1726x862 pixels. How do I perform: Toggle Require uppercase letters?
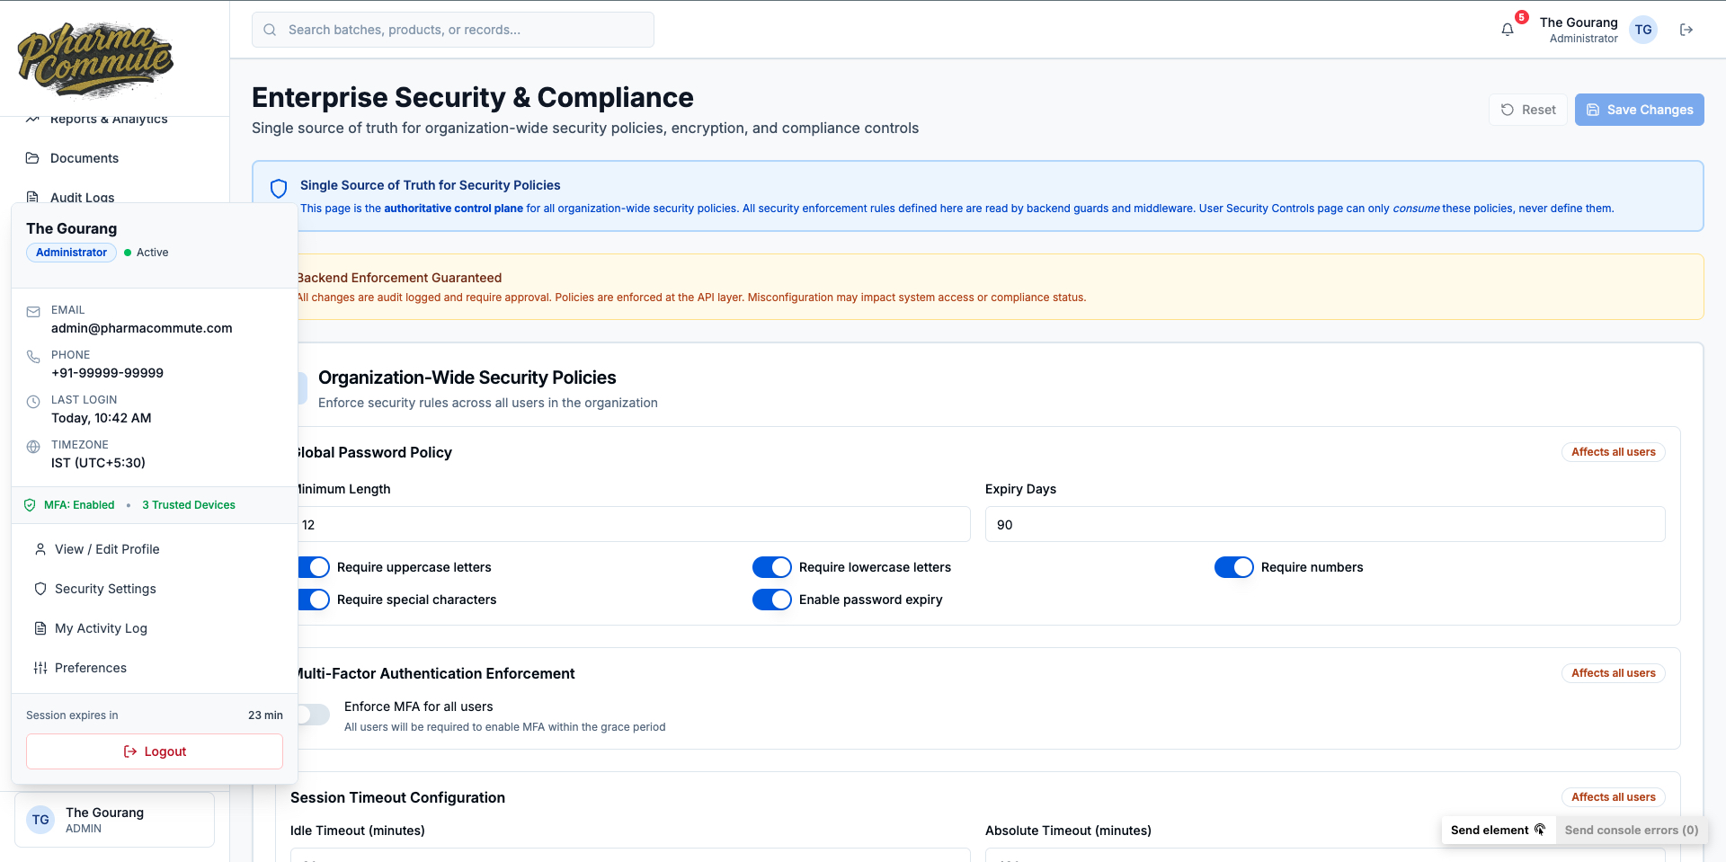(314, 567)
